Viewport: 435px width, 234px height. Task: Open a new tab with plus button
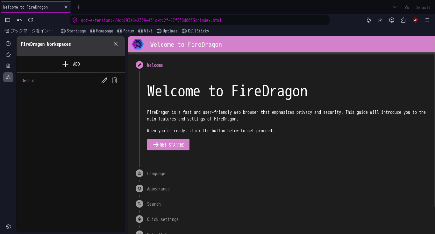click(78, 7)
